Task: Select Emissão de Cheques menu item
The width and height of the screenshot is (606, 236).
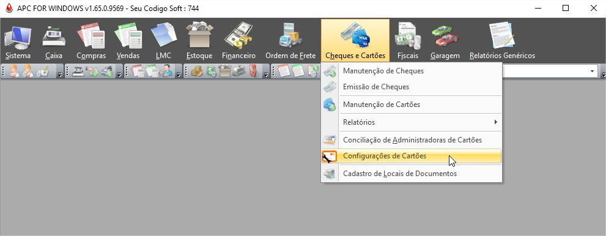Action: [412, 87]
